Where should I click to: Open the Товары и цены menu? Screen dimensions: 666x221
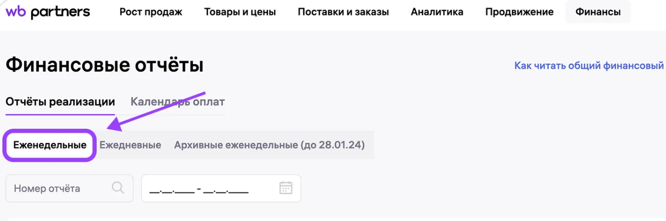point(240,12)
